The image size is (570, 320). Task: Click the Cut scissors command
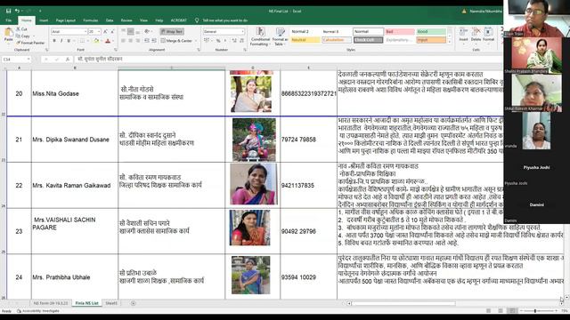point(21,29)
